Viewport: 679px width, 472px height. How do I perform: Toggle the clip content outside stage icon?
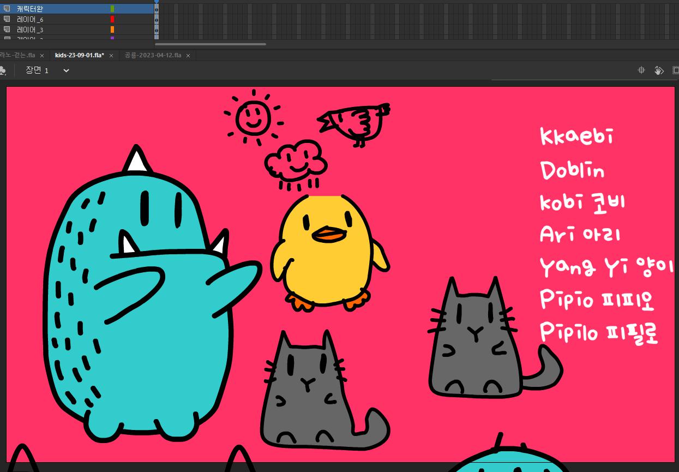click(x=676, y=70)
